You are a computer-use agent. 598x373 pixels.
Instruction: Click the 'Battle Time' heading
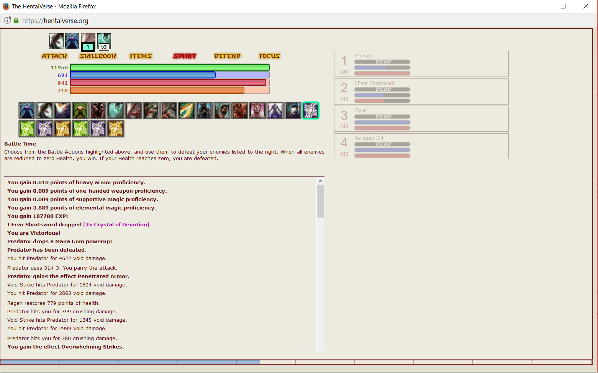(20, 144)
